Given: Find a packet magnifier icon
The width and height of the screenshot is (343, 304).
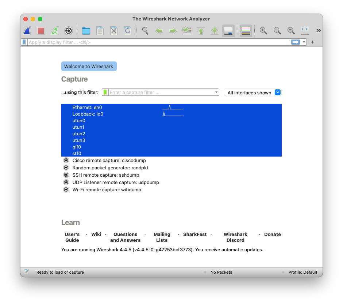Looking at the screenshot, I should point(145,31).
